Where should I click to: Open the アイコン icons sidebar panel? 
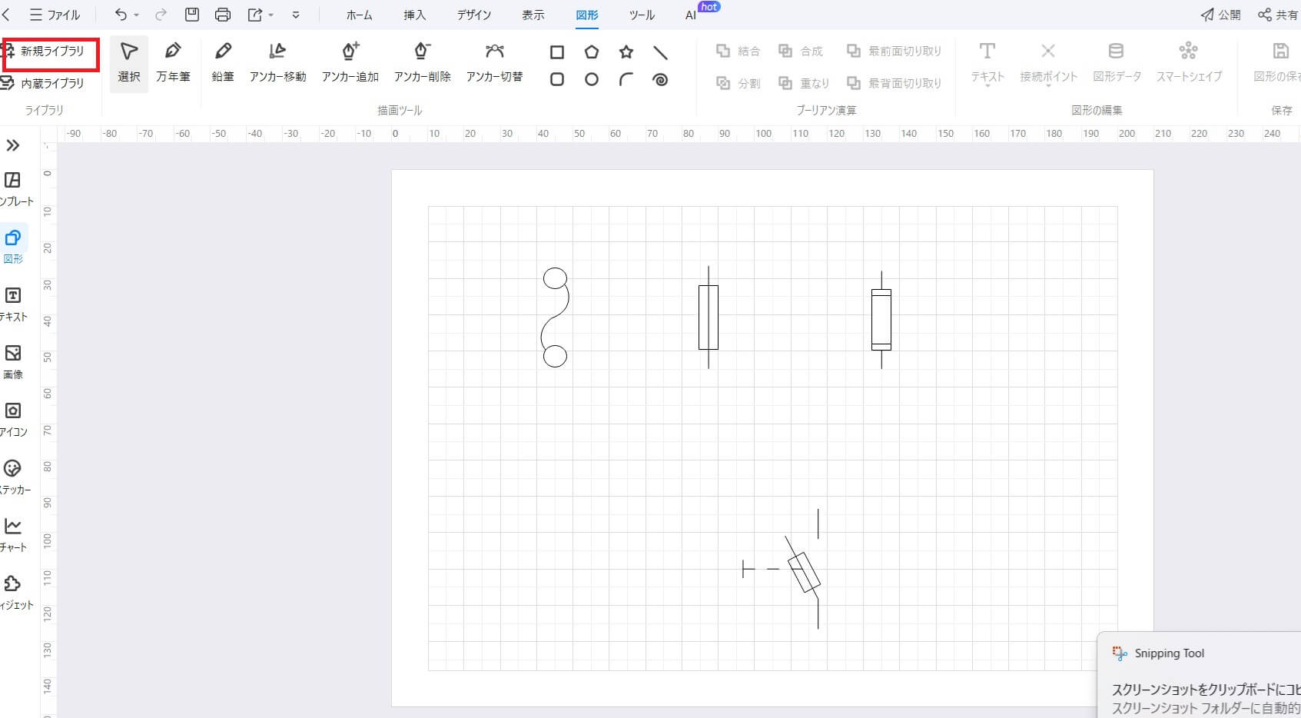pyautogui.click(x=14, y=420)
